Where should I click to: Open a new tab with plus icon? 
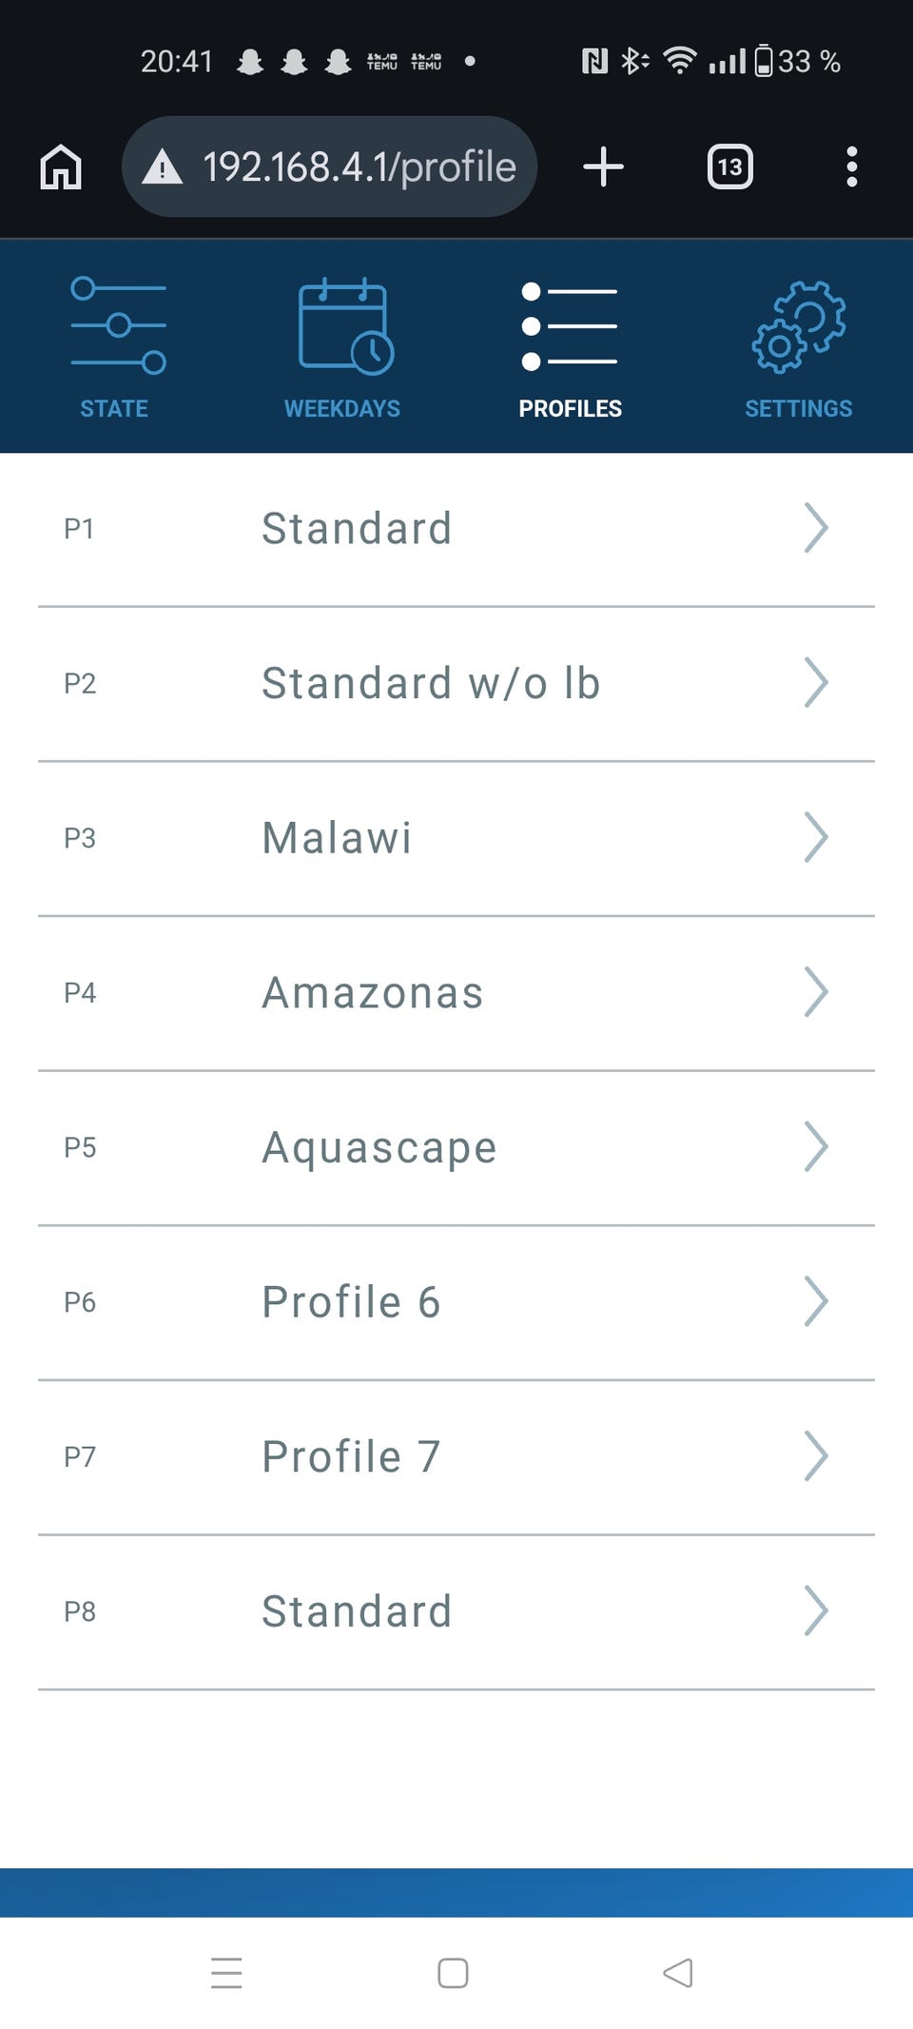(603, 167)
